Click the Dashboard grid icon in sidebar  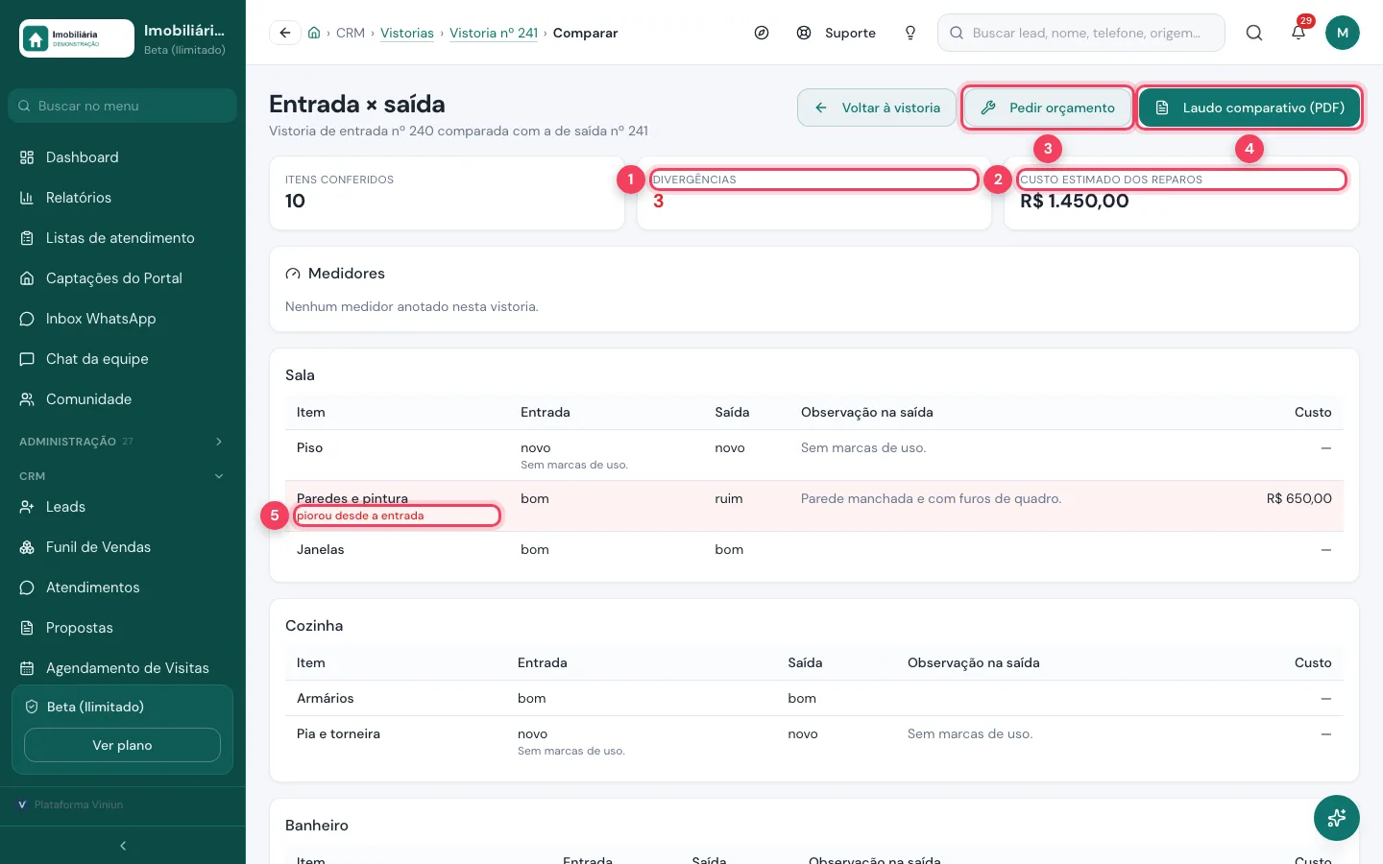coord(27,157)
